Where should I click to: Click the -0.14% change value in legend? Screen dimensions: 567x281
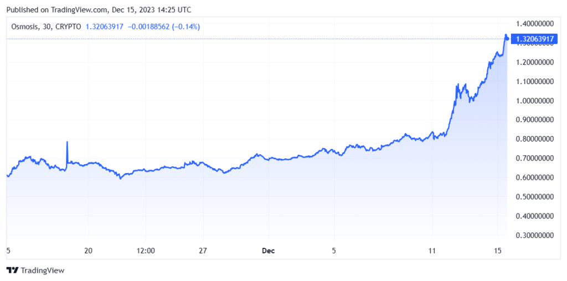[187, 26]
